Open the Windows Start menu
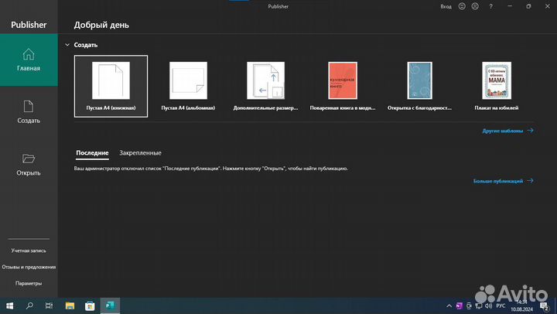Image resolution: width=557 pixels, height=314 pixels. tap(9, 305)
